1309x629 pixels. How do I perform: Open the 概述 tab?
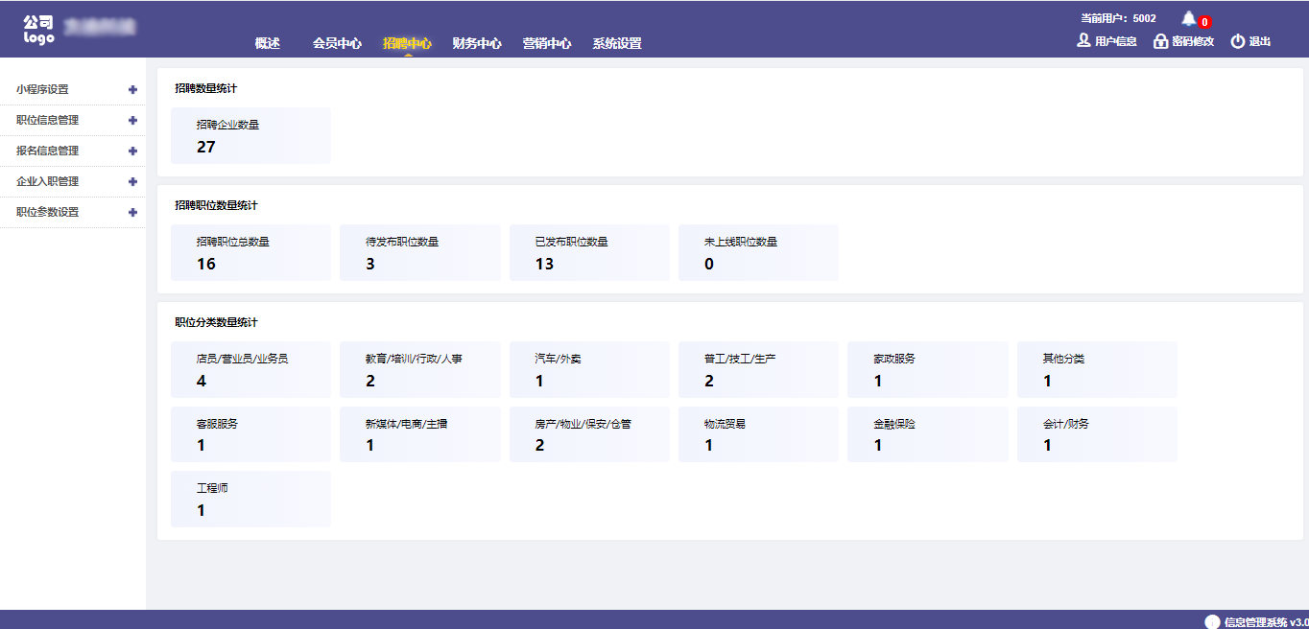[268, 43]
